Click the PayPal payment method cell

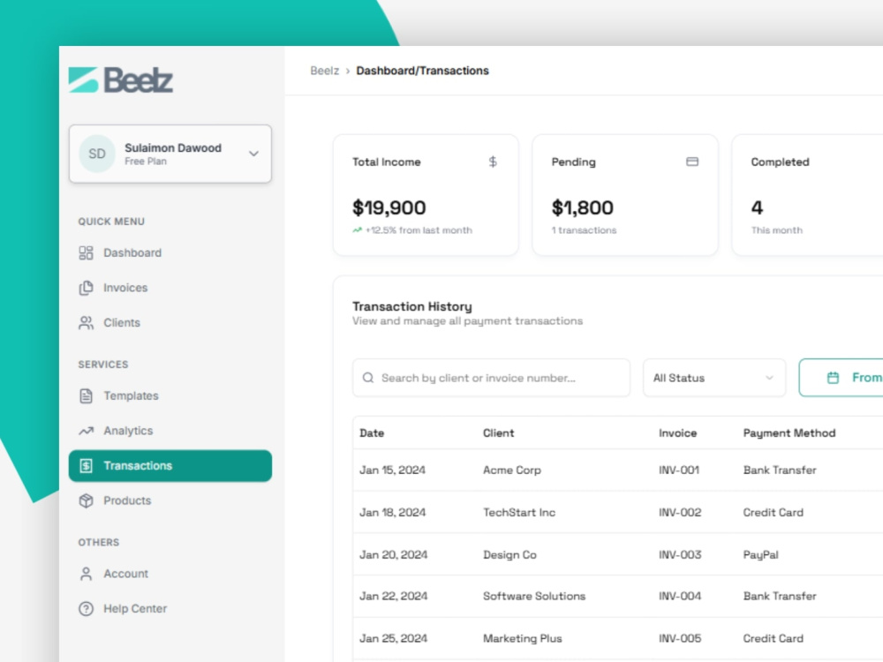click(x=760, y=554)
